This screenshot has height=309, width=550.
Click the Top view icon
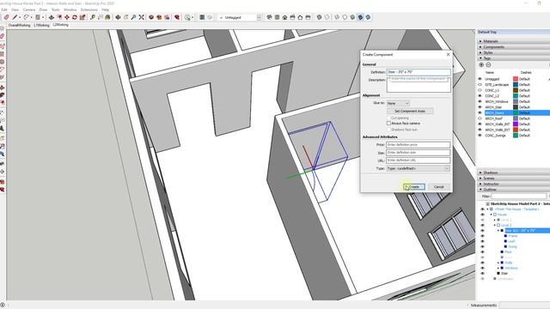pyautogui.click(x=277, y=17)
